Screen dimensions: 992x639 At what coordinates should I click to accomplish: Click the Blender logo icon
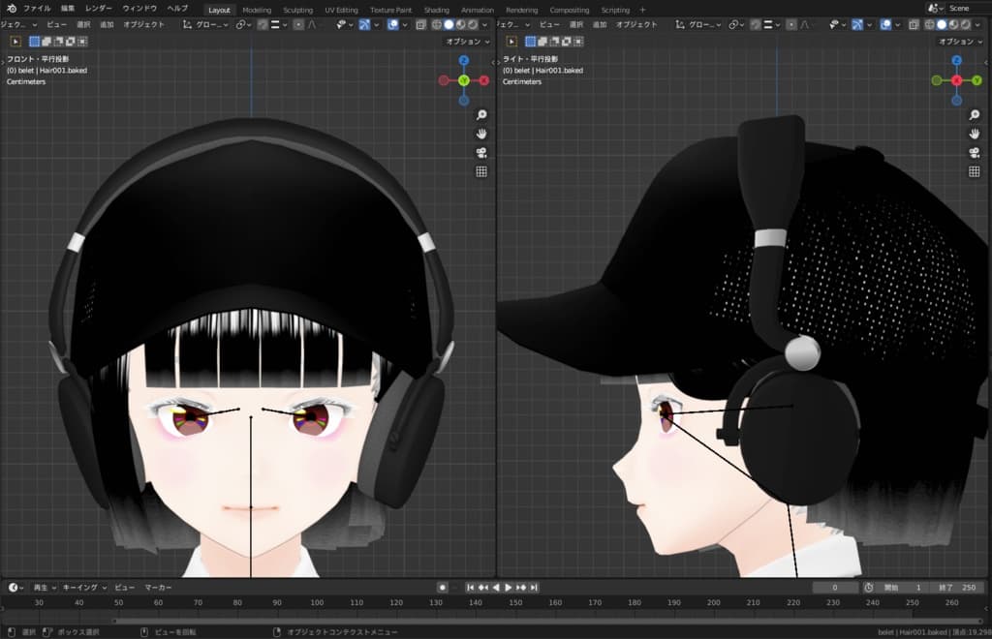click(x=11, y=8)
